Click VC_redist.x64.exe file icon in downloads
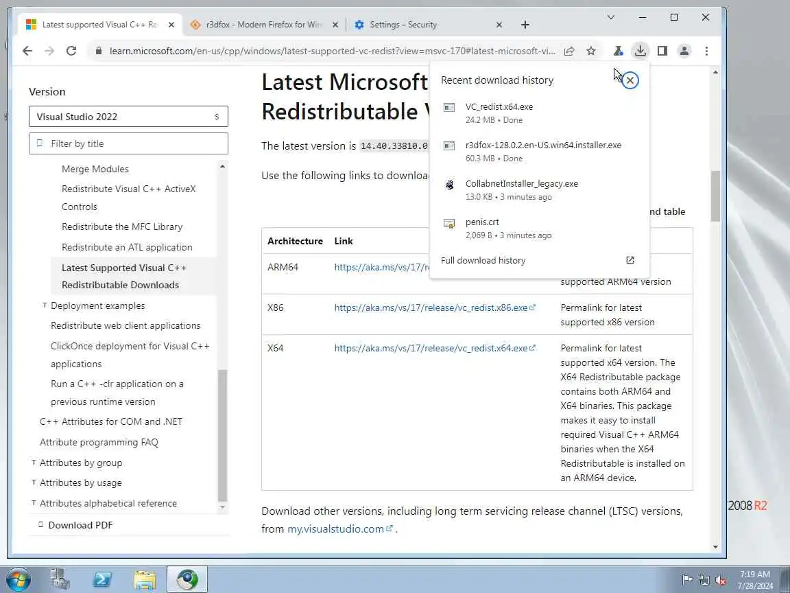The height and width of the screenshot is (593, 790). (x=449, y=107)
